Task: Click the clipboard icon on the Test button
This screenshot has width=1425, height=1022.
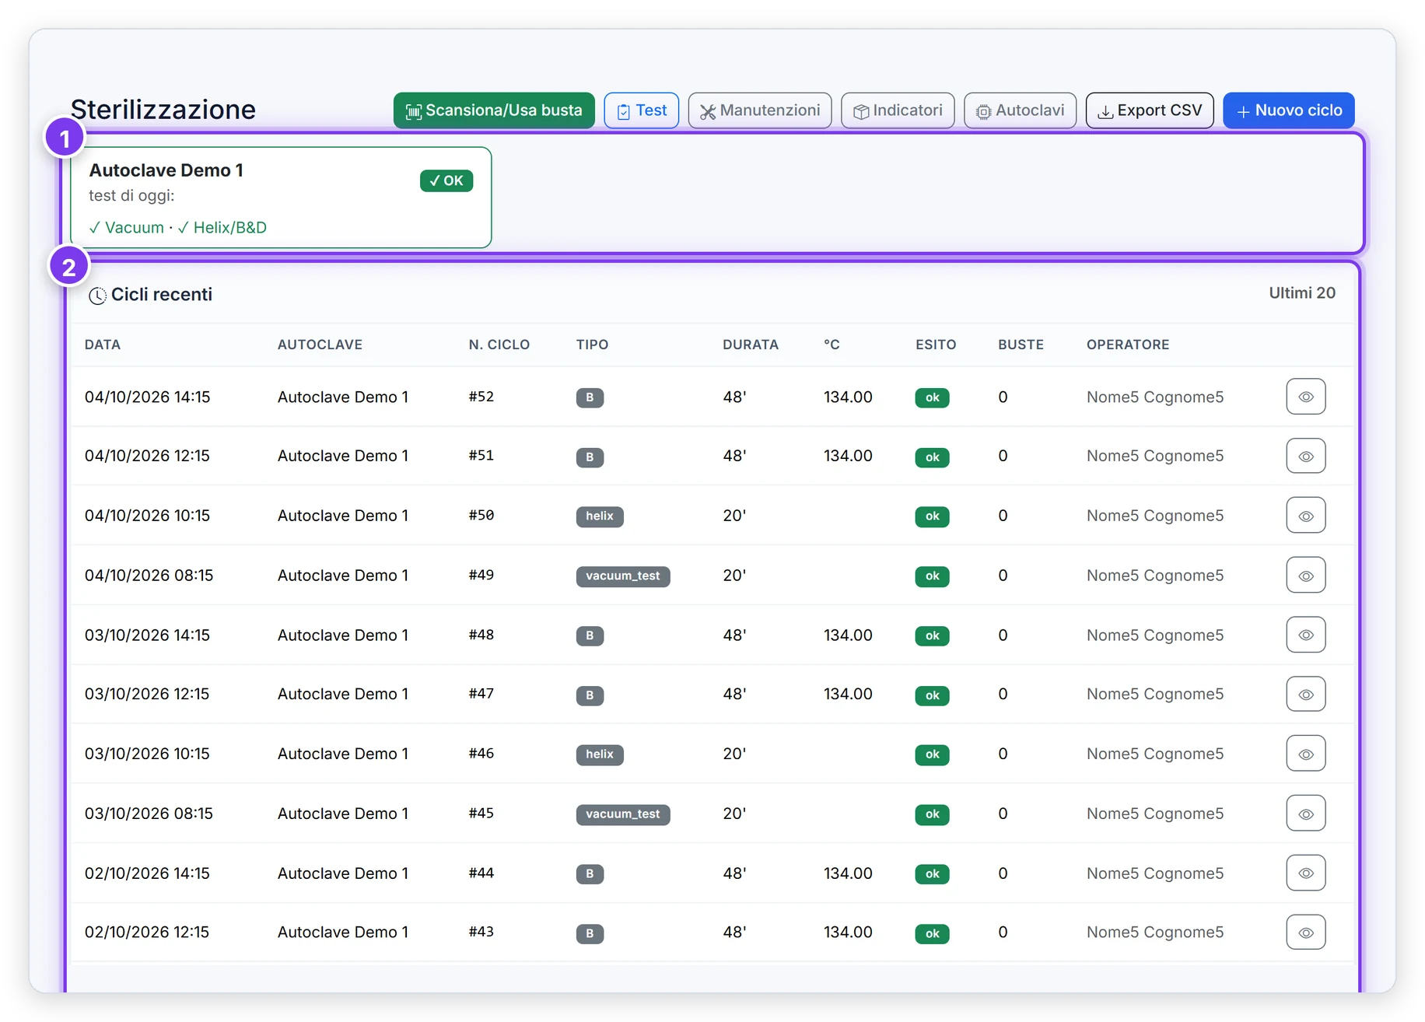Action: 623,112
